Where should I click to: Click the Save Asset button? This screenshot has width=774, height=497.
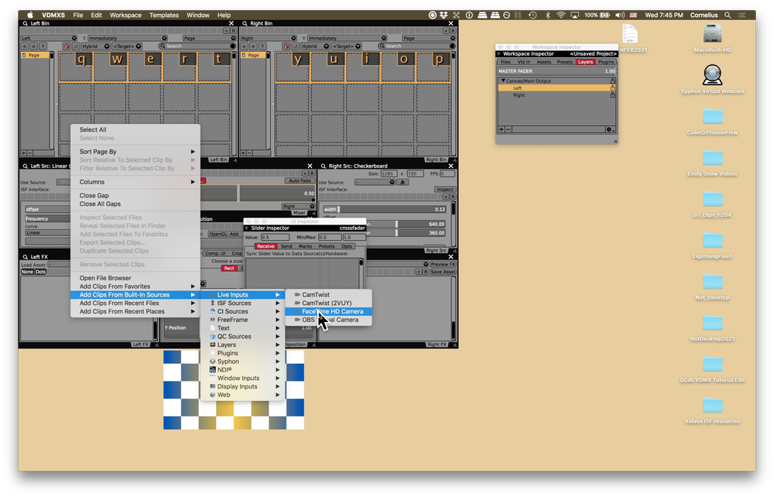[443, 272]
